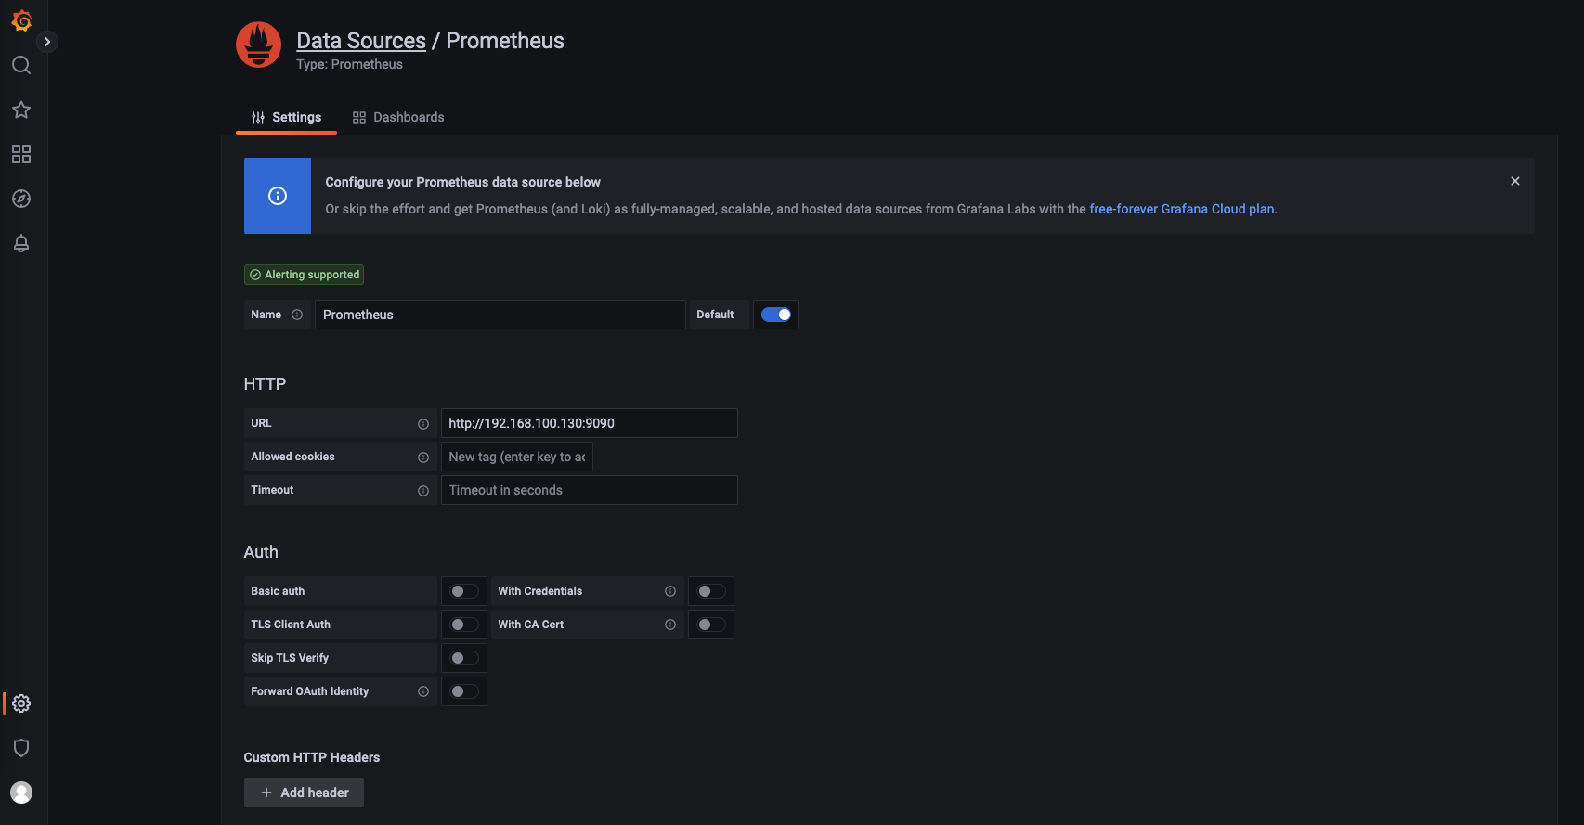Image resolution: width=1584 pixels, height=825 pixels.
Task: Open the Search dashboards icon
Action: pyautogui.click(x=21, y=65)
